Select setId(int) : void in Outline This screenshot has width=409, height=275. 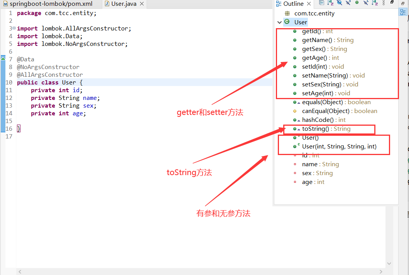(x=323, y=67)
